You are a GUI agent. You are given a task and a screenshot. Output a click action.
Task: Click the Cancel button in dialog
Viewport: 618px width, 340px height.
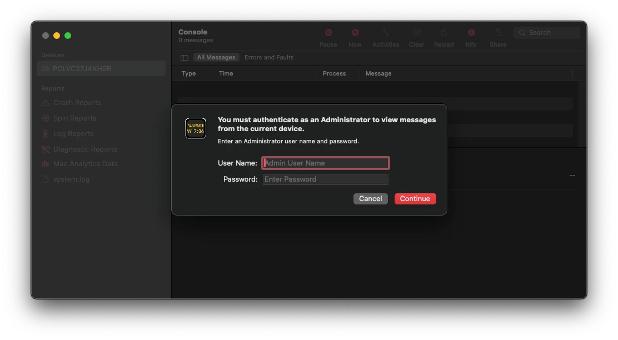pyautogui.click(x=371, y=198)
